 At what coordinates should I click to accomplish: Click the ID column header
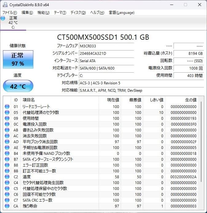coord(16,100)
